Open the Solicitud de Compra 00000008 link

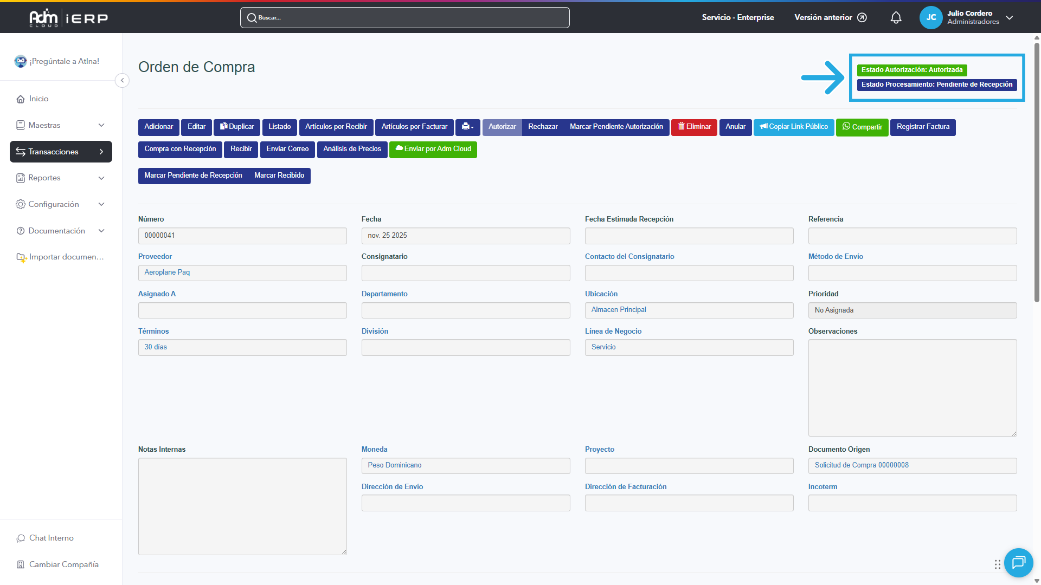[862, 465]
